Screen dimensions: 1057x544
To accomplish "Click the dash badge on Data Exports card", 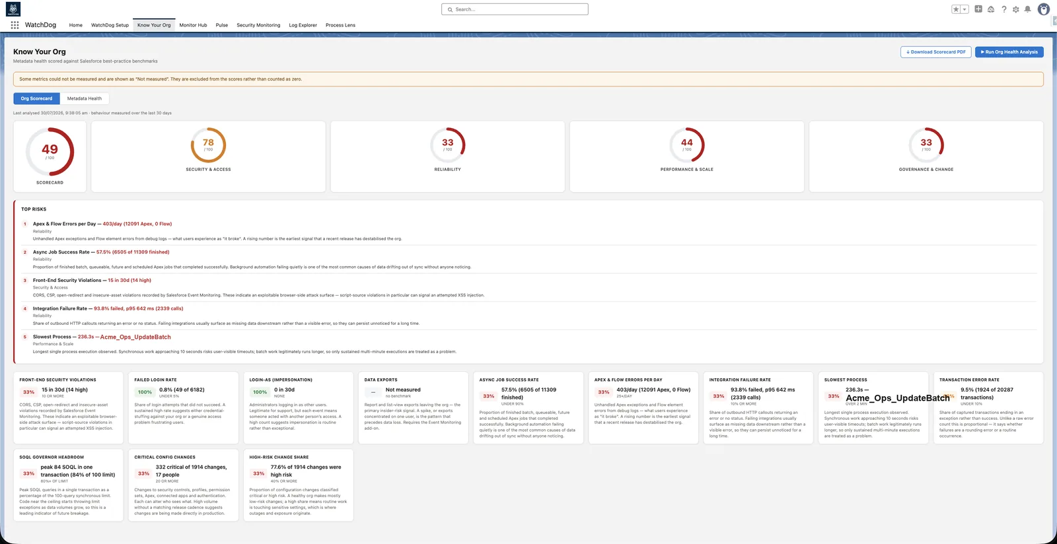I will 373,392.
